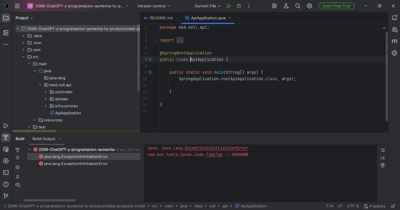
Task: Open the Git tool window
Action: [6, 196]
